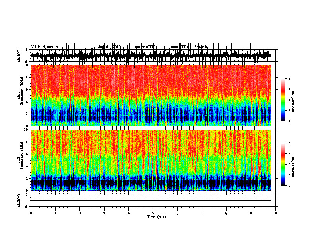Click the start UT 15:40 header text
The height and width of the screenshot is (239, 310).
(189, 47)
